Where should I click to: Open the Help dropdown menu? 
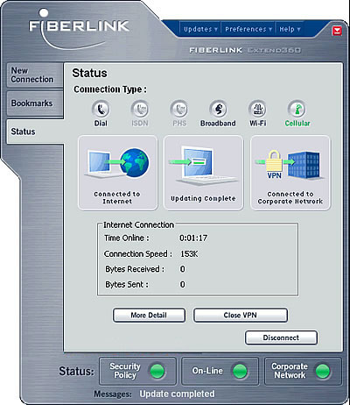click(290, 29)
